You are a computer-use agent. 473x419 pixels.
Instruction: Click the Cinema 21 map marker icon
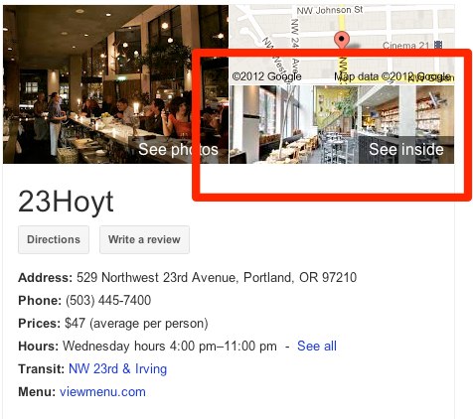pyautogui.click(x=438, y=45)
